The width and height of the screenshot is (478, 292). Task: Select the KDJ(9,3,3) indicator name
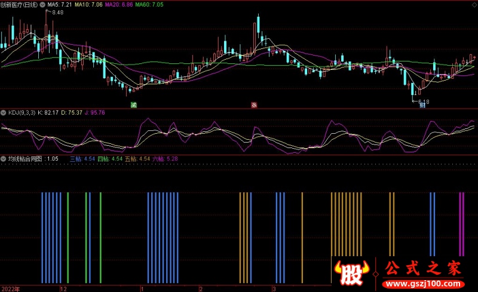(x=21, y=112)
